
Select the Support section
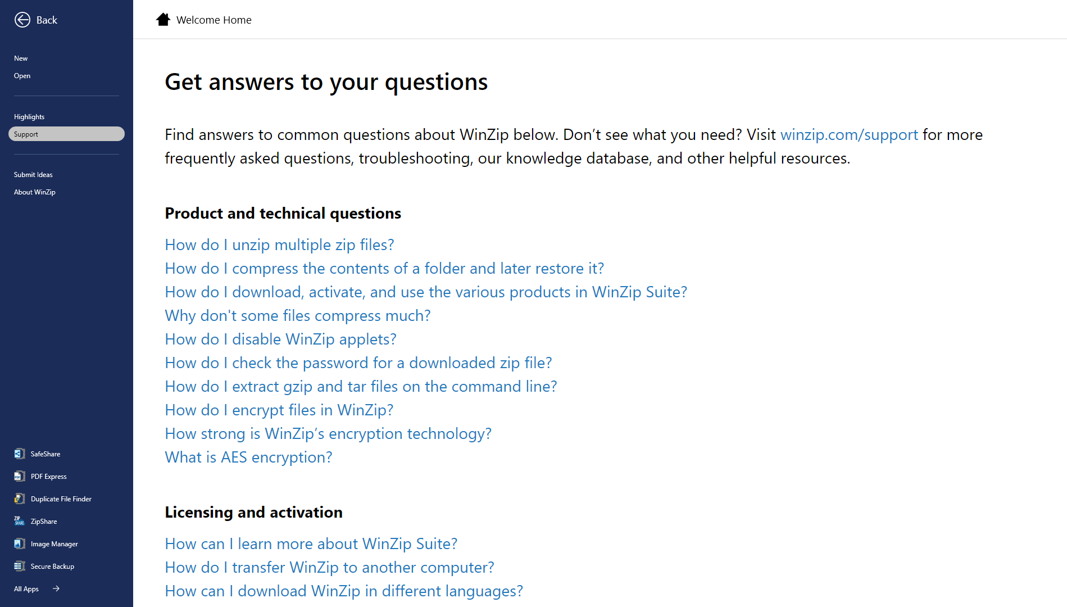pos(26,134)
